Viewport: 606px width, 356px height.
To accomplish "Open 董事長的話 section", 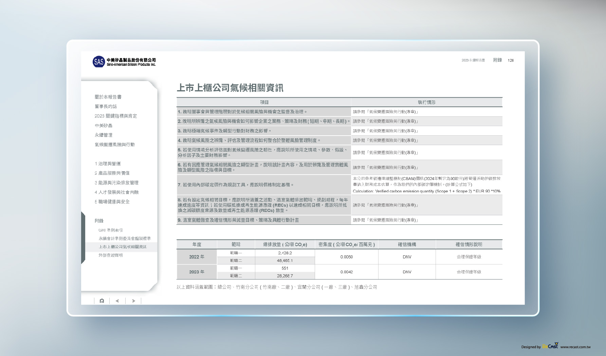I will [x=106, y=106].
